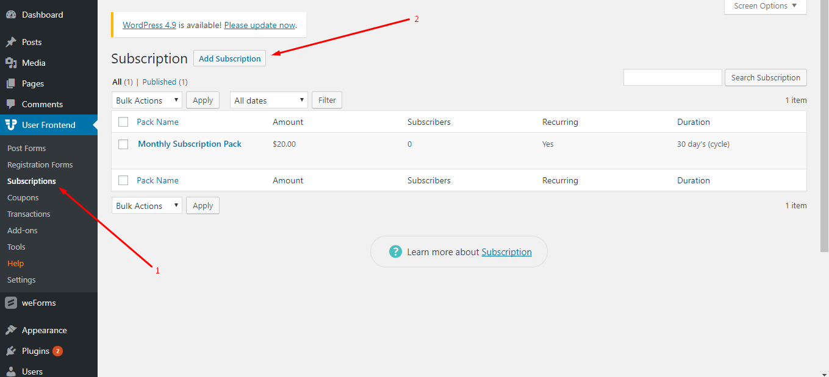Open Post Forms submenu item
829x377 pixels.
tap(27, 148)
